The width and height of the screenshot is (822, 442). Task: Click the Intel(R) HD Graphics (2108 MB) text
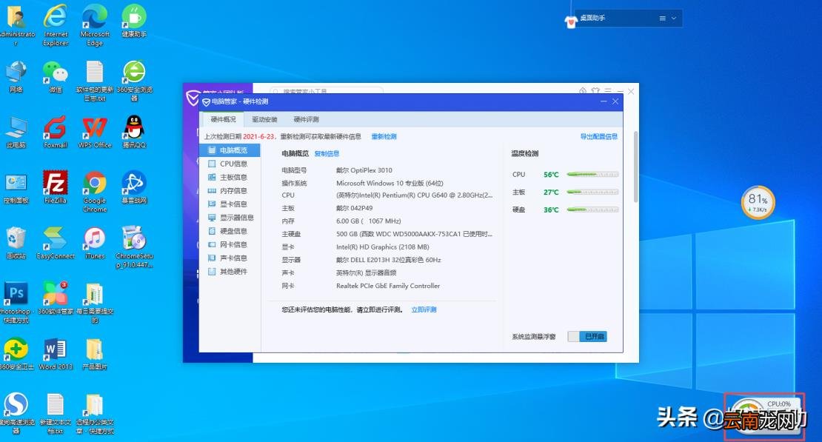coord(383,247)
